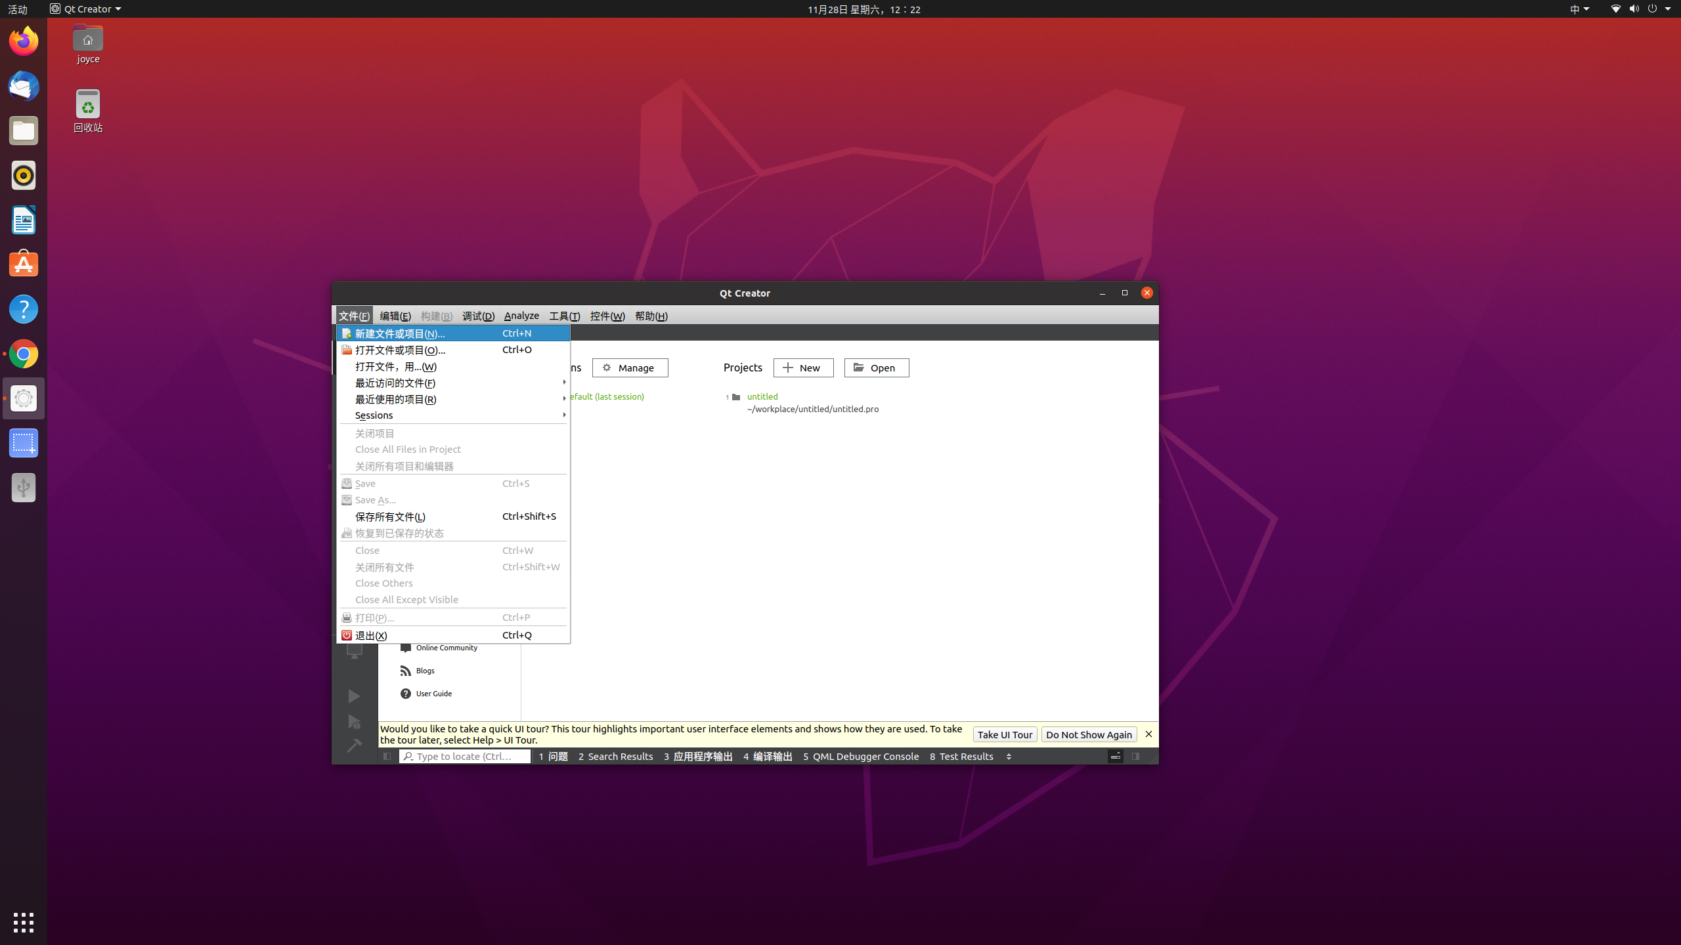Open the Help icon in the dock
Viewport: 1681px width, 945px height.
(x=24, y=309)
